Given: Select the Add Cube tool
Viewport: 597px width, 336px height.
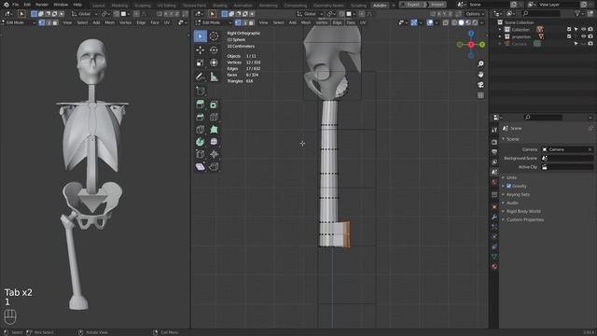Looking at the screenshot, I should tap(201, 91).
